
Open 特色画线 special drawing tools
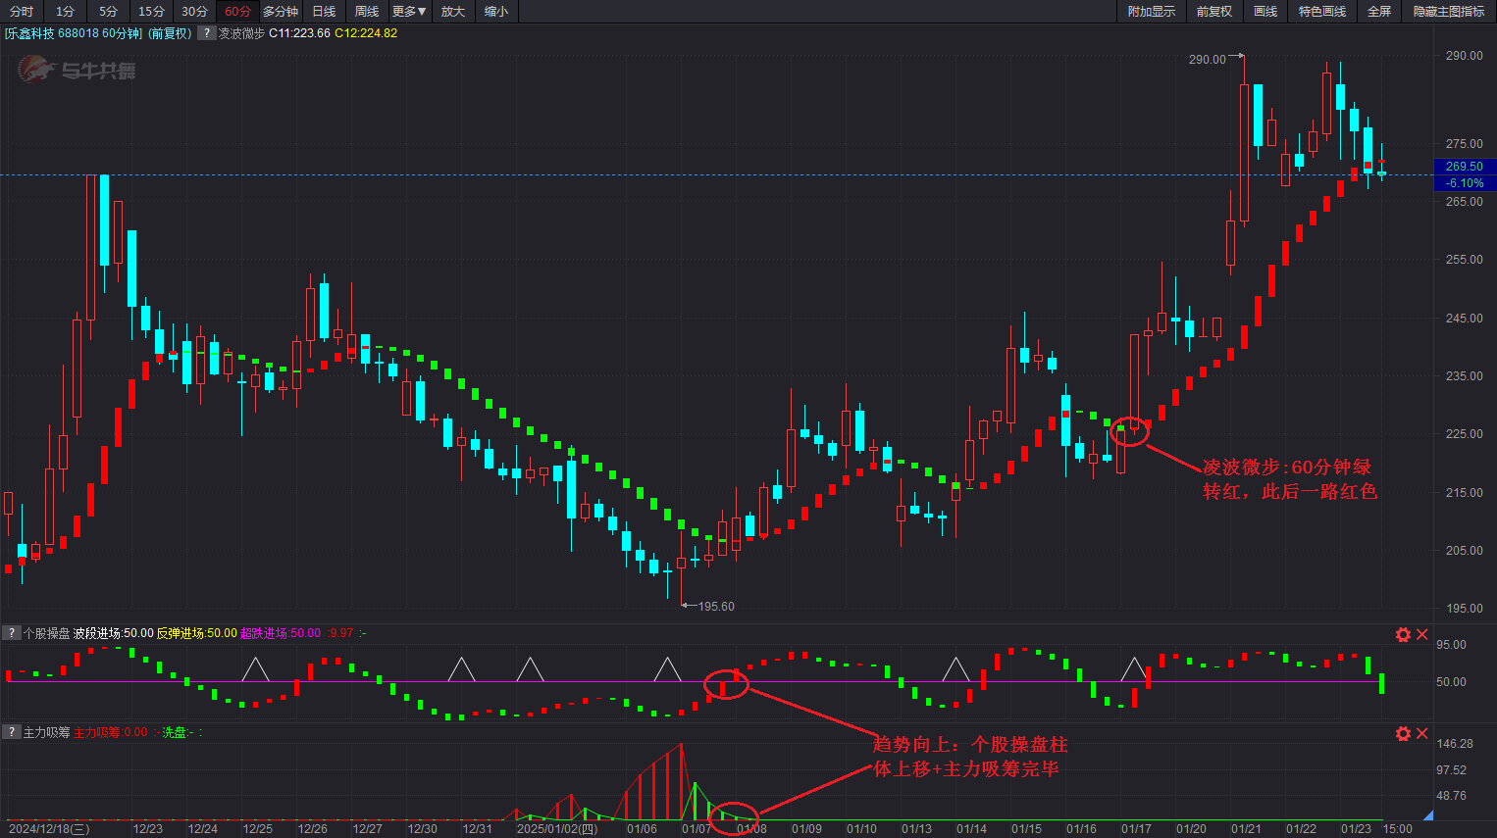tap(1322, 12)
